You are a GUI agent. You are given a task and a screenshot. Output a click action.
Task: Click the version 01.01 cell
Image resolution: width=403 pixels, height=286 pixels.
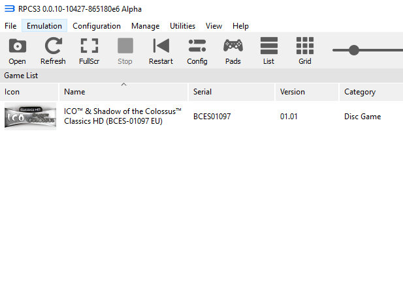289,117
